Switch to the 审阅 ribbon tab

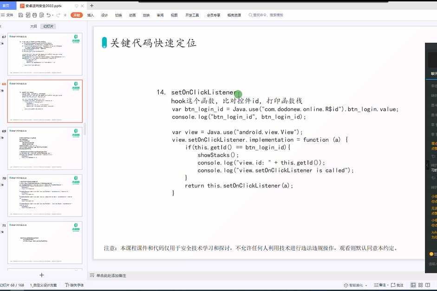click(x=160, y=15)
